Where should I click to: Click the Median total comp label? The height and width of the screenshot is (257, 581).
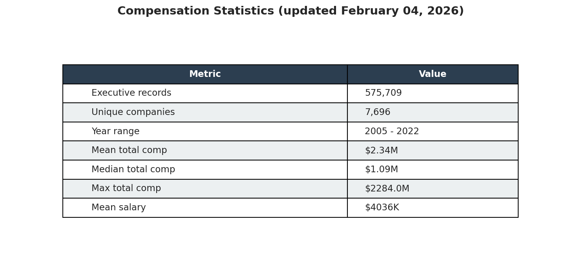pos(133,170)
